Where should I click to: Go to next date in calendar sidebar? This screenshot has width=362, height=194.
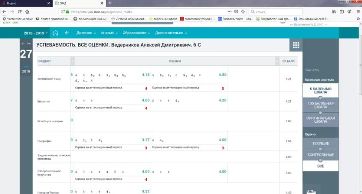tap(29, 43)
